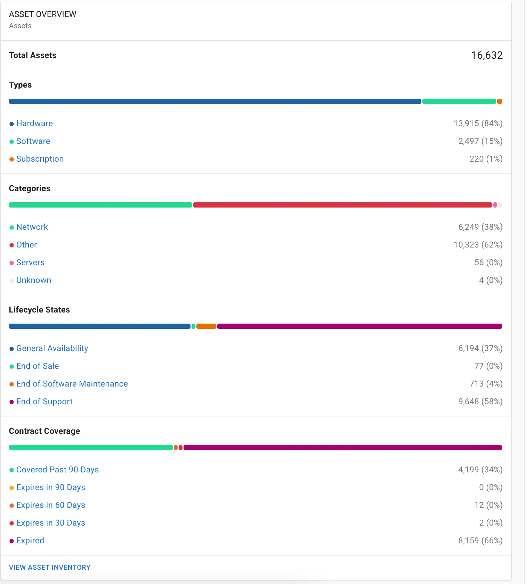Screen dimensions: 527x584
Task: Open End of Software Maintenance link
Action: 72,384
